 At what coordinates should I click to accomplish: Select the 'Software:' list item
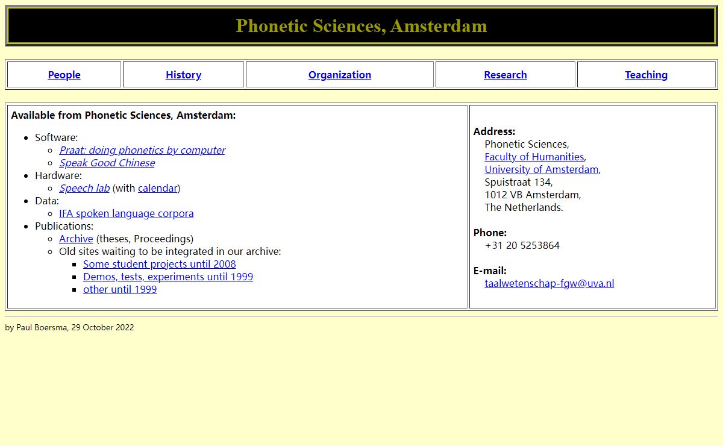point(57,137)
